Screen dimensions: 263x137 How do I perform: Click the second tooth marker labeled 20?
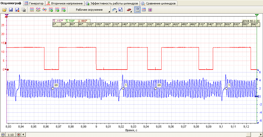point(156,88)
